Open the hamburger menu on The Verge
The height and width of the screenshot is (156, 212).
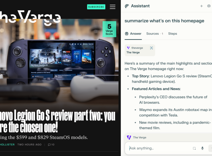pyautogui.click(x=112, y=7)
